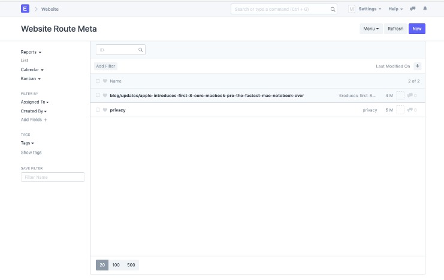Check the privacy row checkbox
This screenshot has height=280, width=444.
click(x=98, y=109)
